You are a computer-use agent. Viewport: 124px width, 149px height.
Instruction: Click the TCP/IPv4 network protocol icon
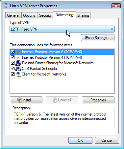tap(18, 57)
